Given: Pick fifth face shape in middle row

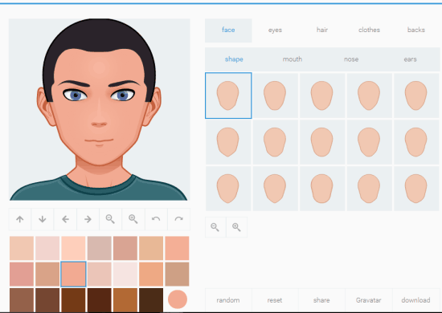Looking at the screenshot, I should [x=416, y=142].
